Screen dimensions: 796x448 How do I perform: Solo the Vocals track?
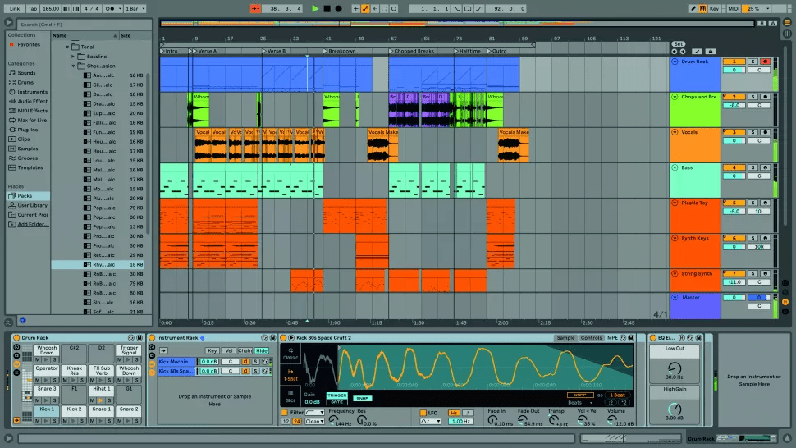pos(752,132)
